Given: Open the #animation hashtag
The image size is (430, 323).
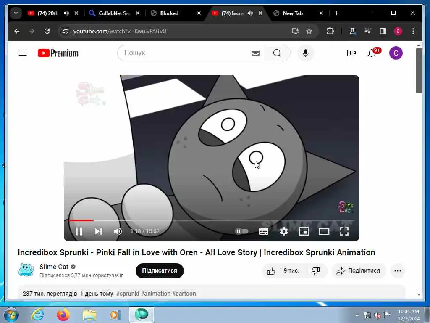Looking at the screenshot, I should pos(156,294).
